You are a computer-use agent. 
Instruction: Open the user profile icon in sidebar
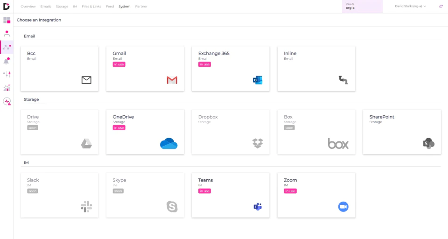[x=7, y=34]
